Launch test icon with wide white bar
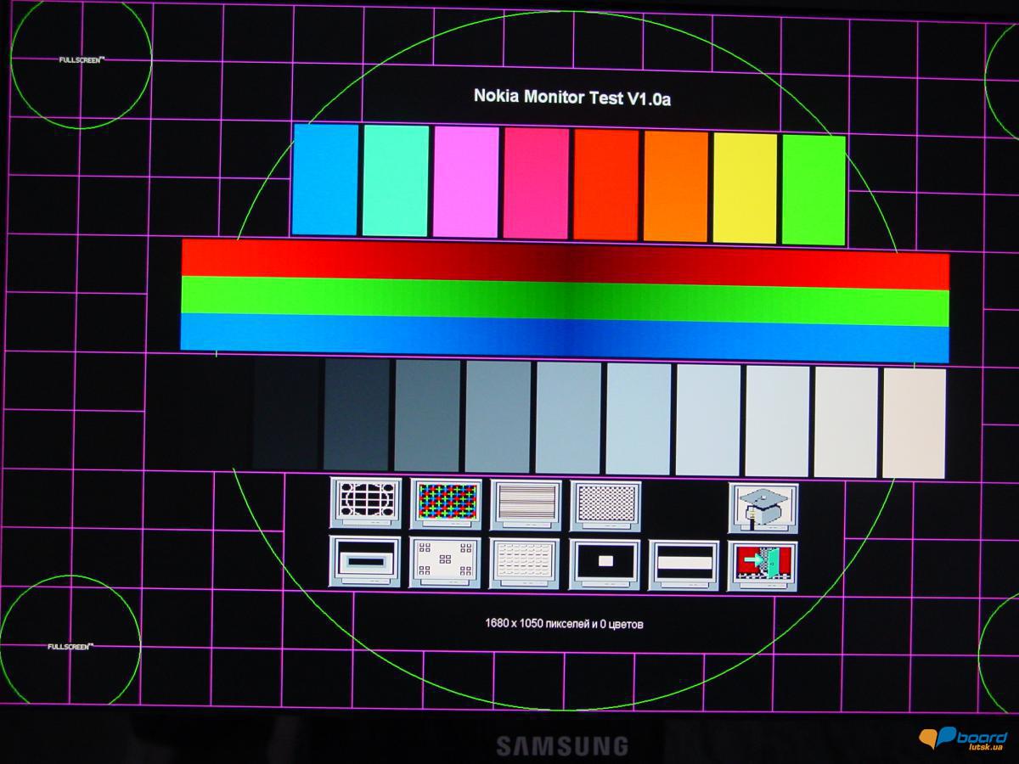The height and width of the screenshot is (764, 1019). (684, 565)
